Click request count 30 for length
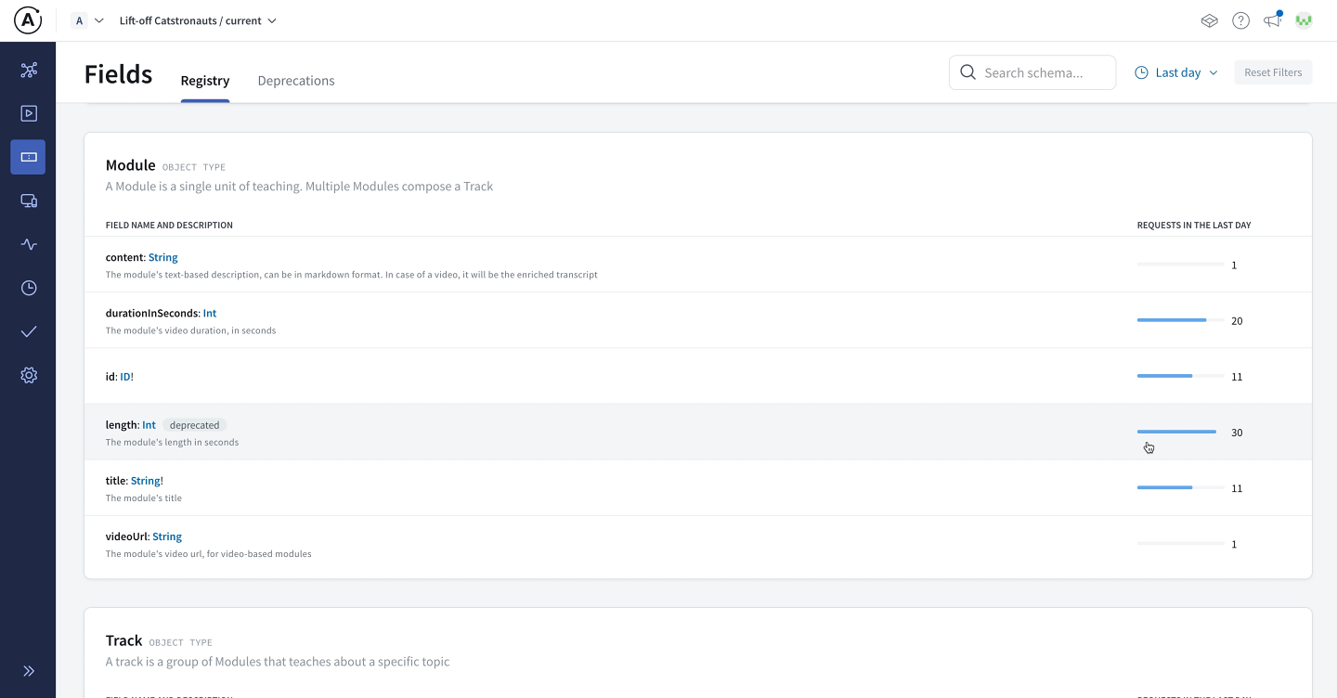Image resolution: width=1337 pixels, height=698 pixels. pos(1237,433)
